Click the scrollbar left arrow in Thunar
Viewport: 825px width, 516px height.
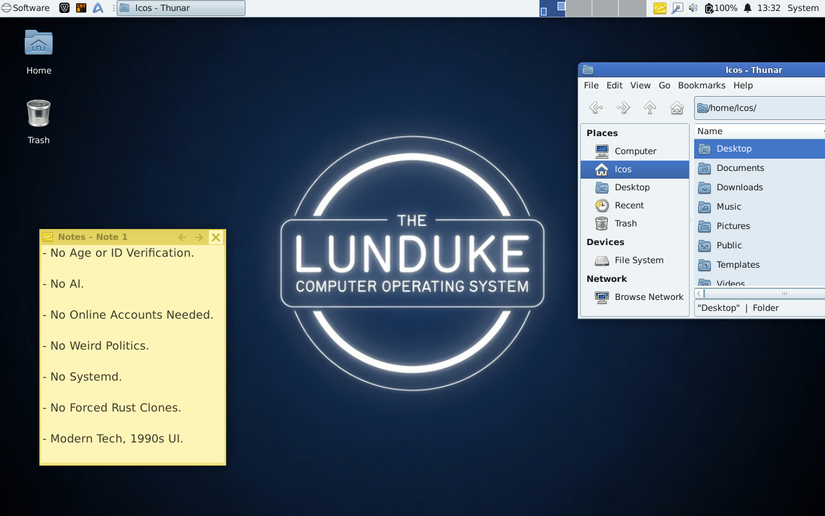[699, 293]
